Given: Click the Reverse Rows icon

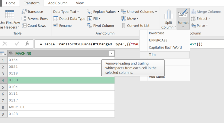Looking at the screenshot, I should click(24, 19).
